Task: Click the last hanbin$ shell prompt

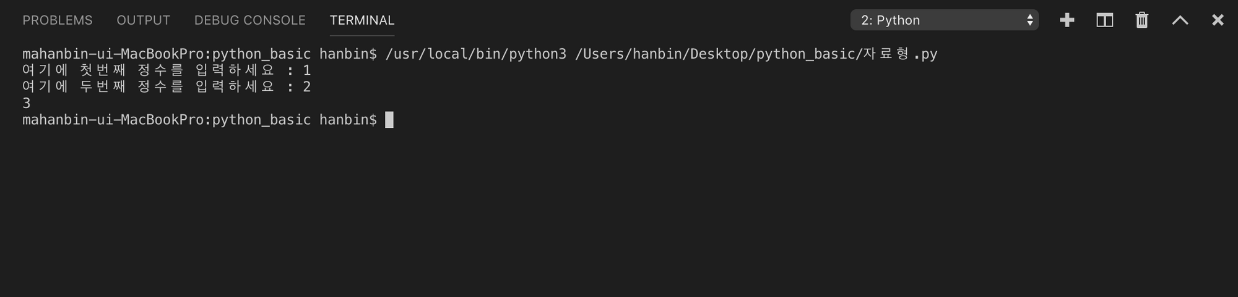Action: pos(348,120)
